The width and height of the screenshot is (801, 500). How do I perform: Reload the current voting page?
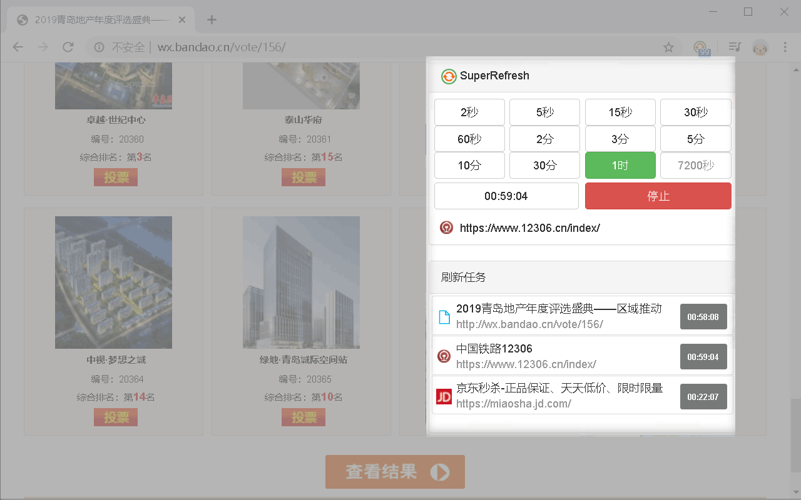click(68, 47)
